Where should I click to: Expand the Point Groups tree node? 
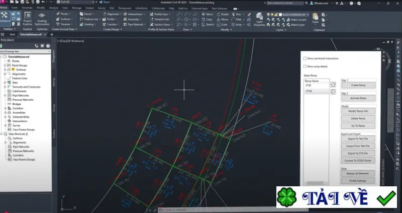(x=5, y=65)
